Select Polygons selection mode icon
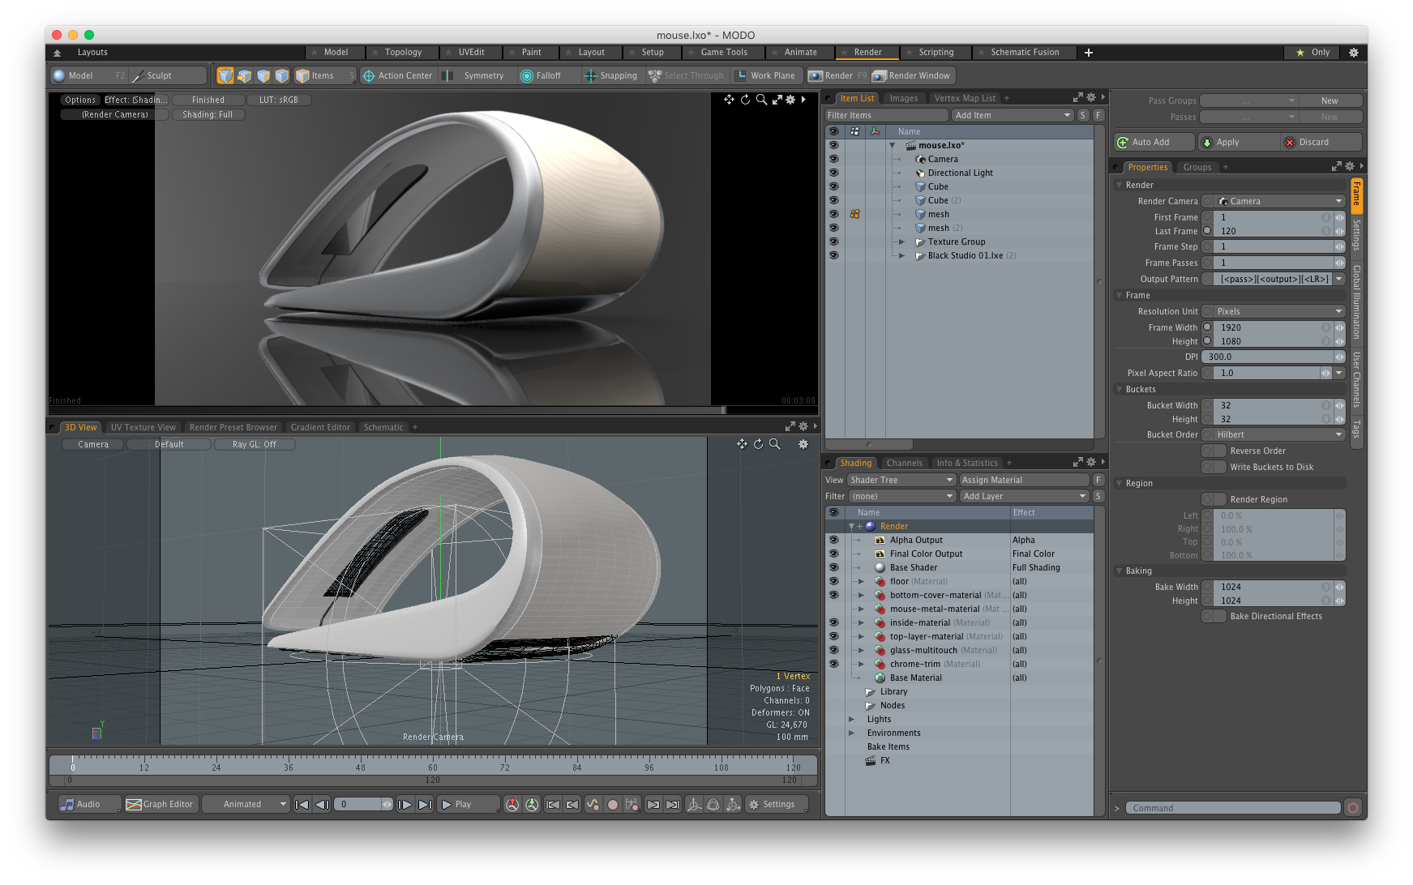Image resolution: width=1413 pixels, height=885 pixels. pyautogui.click(x=263, y=75)
